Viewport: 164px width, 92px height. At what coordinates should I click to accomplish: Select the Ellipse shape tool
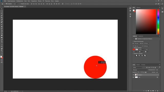2,47
